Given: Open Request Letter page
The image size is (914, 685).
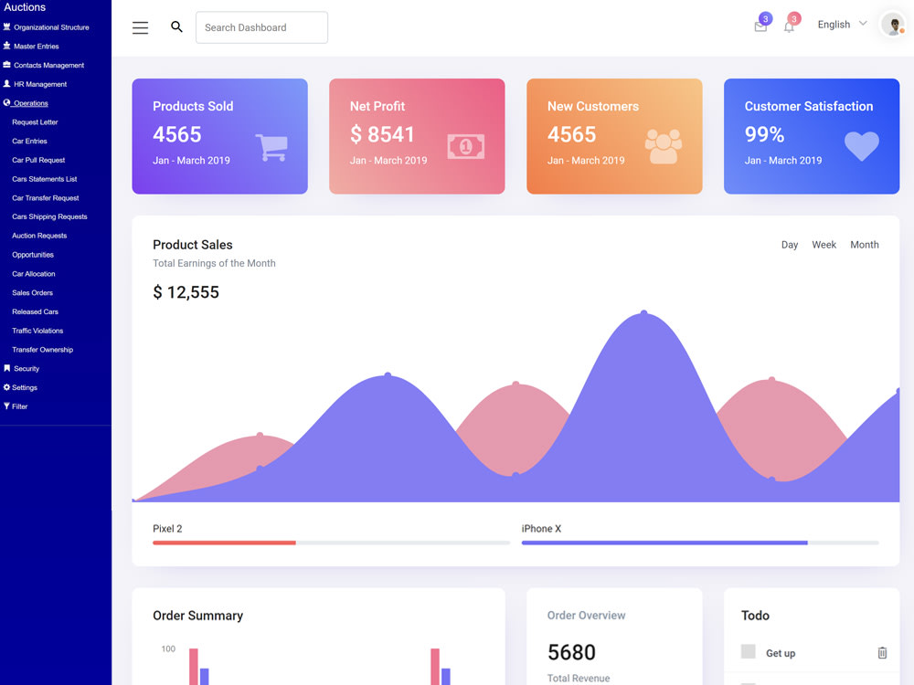Looking at the screenshot, I should 35,122.
